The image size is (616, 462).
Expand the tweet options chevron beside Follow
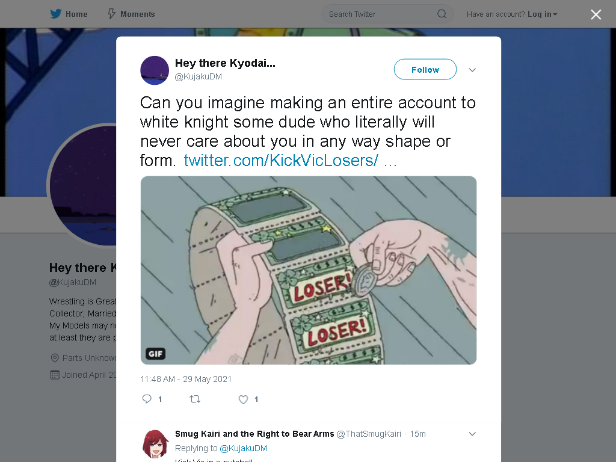point(472,70)
